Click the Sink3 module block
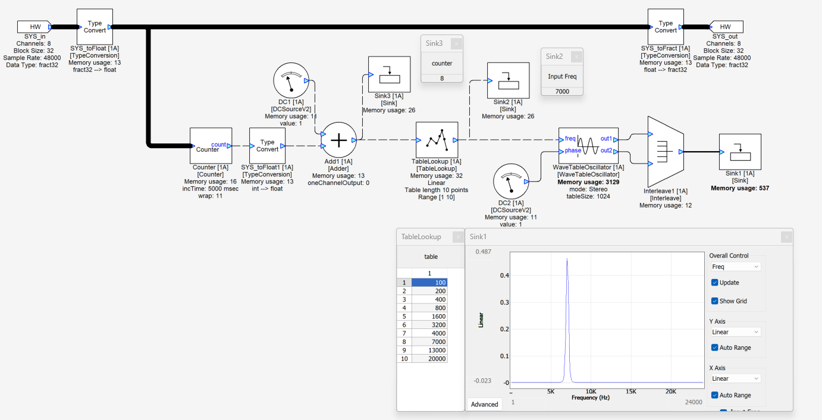The image size is (822, 420). [x=389, y=74]
